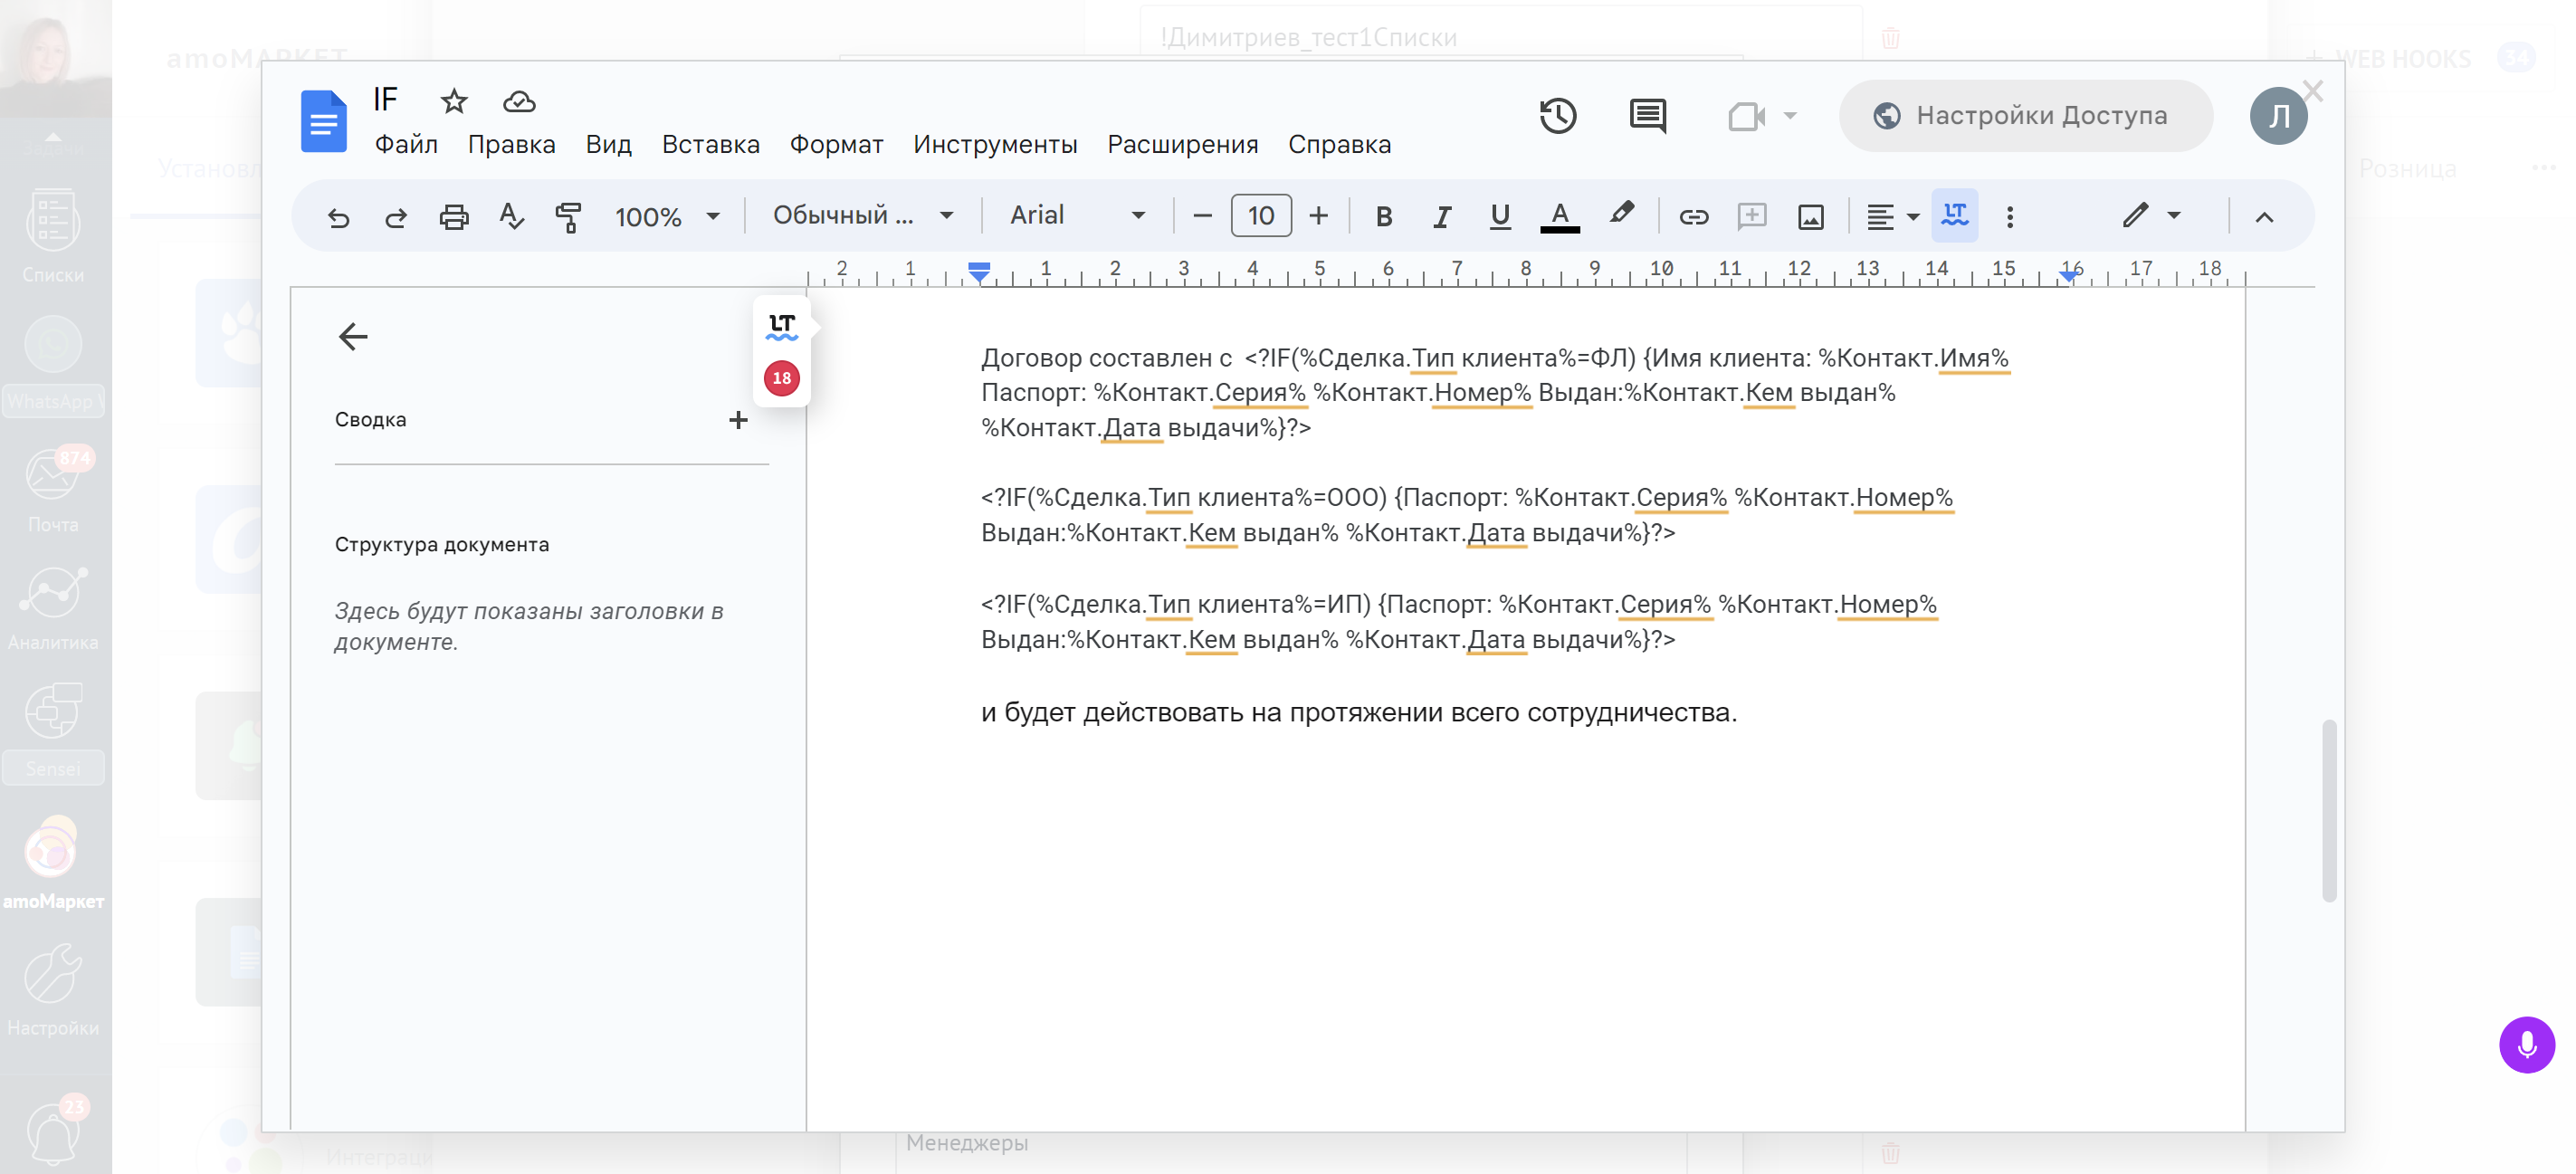2576x1174 pixels.
Task: Open the Файл menu
Action: pyautogui.click(x=406, y=144)
